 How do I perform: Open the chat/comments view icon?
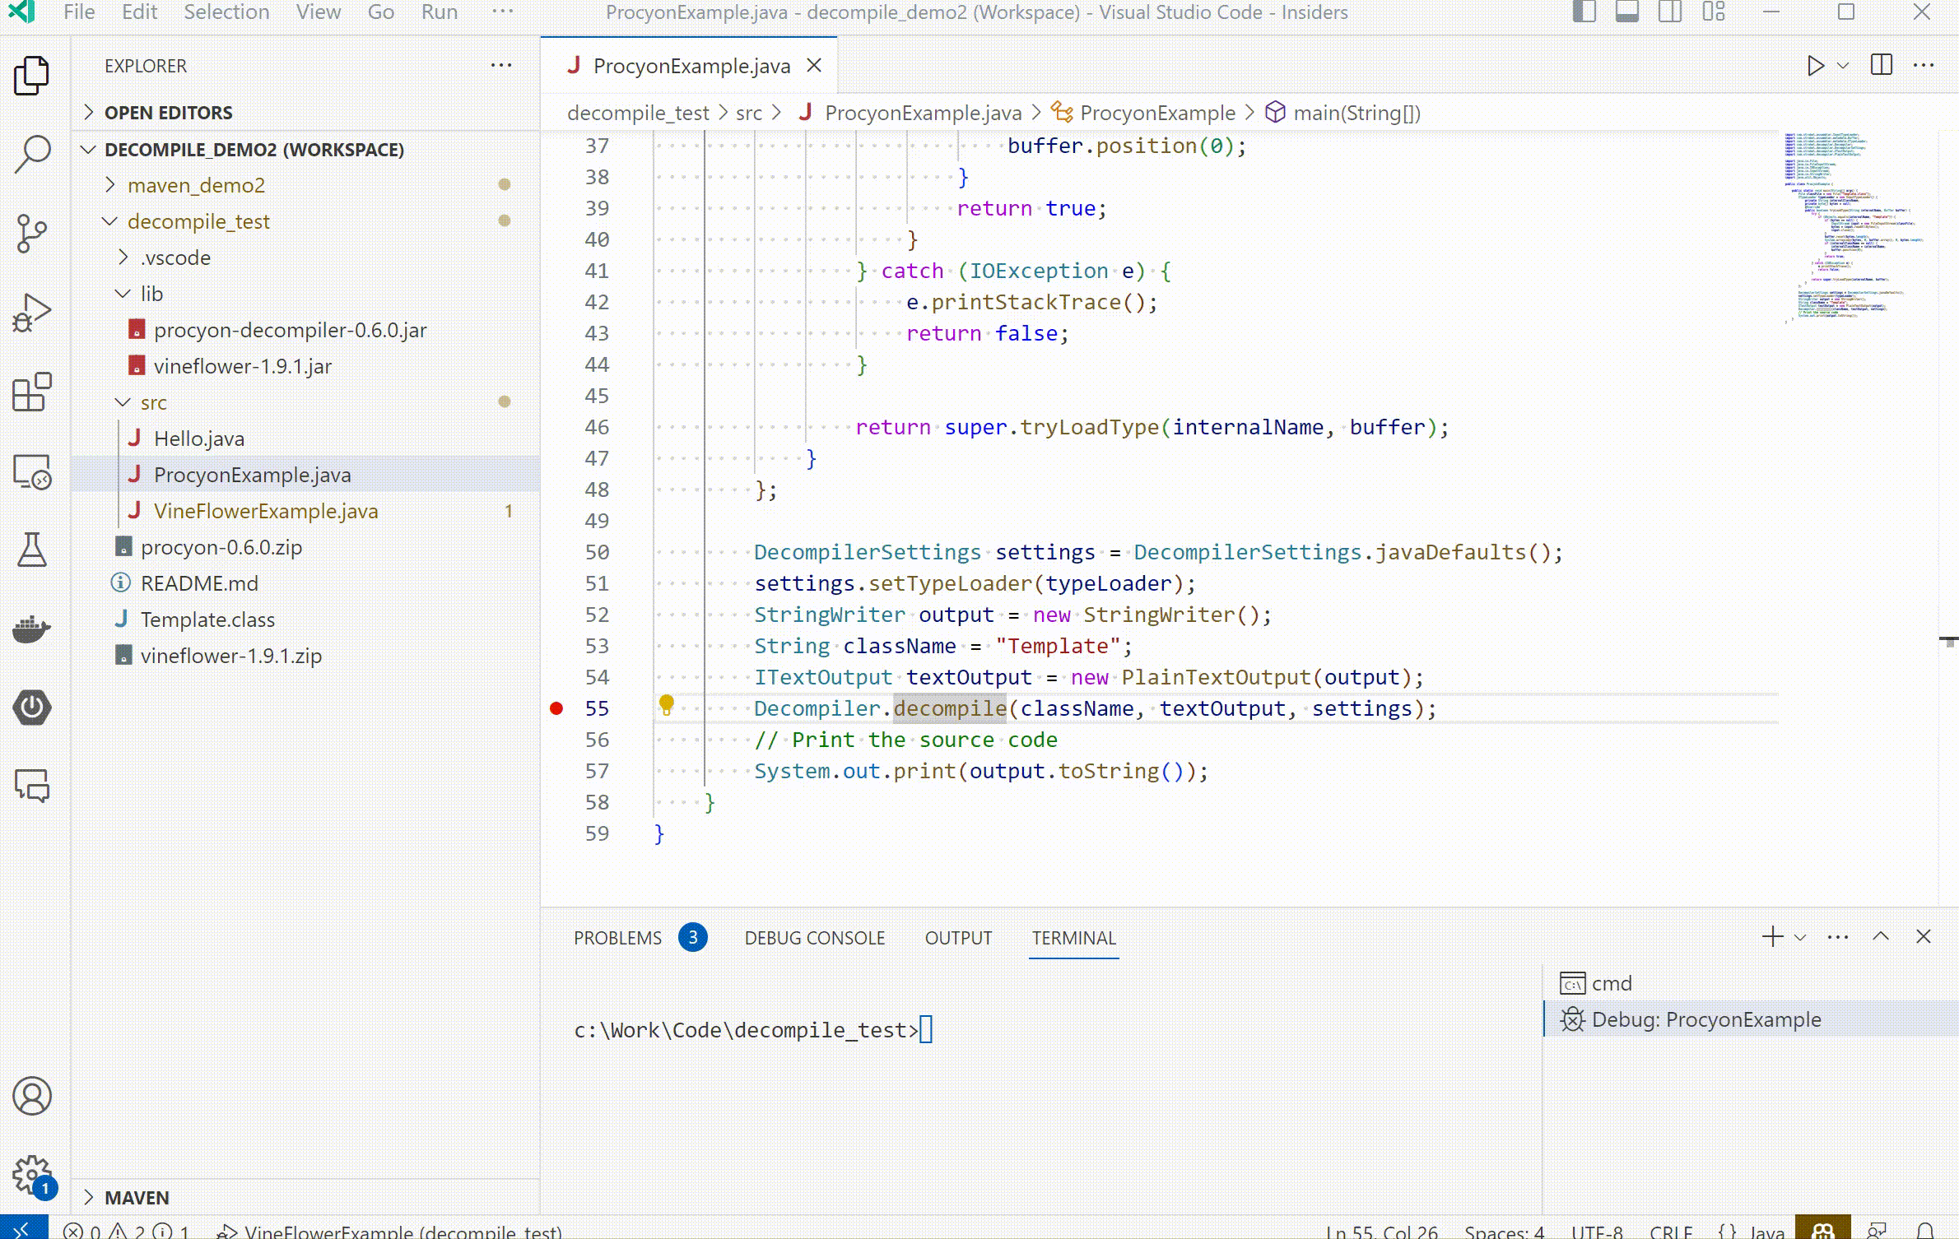32,786
